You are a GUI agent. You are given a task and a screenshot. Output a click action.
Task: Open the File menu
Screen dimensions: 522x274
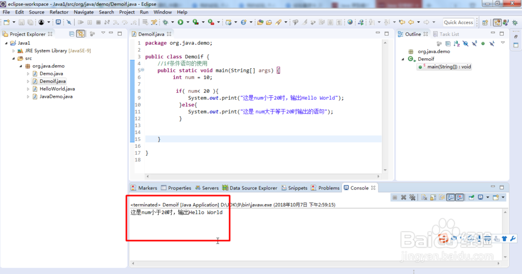pyautogui.click(x=6, y=12)
